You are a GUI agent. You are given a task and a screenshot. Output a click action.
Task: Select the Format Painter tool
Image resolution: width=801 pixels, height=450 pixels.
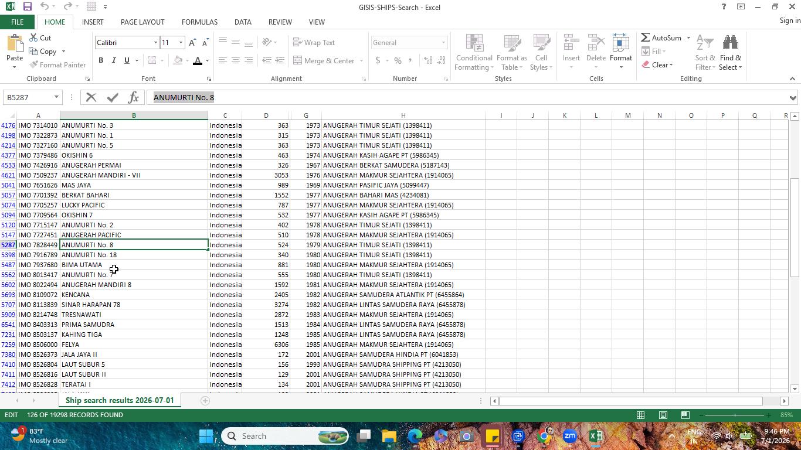pos(57,65)
